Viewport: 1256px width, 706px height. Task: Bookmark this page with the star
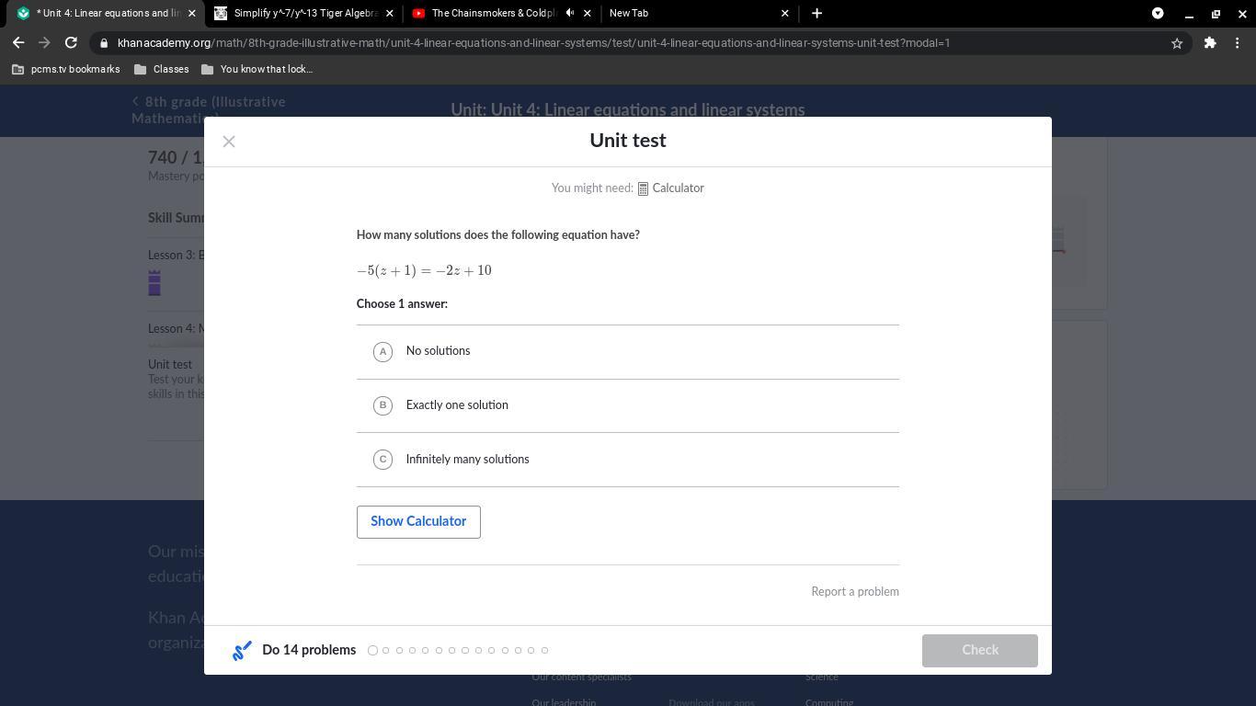[1176, 43]
